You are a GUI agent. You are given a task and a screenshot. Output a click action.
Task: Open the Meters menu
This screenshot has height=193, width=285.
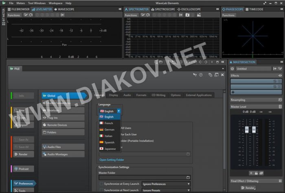click(x=20, y=3)
